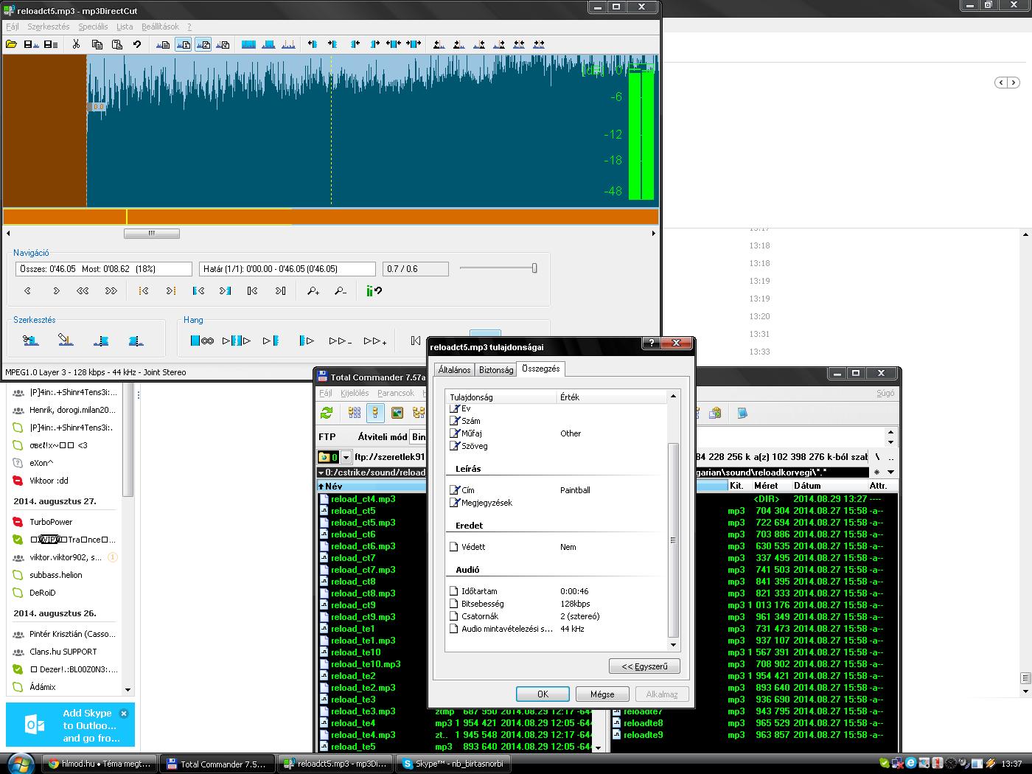
Task: Click the brief-view icon in Total Commander toolbar
Action: point(355,413)
